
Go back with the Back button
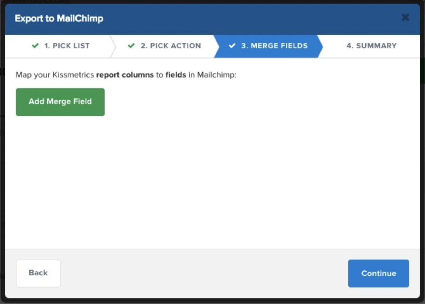pyautogui.click(x=38, y=273)
